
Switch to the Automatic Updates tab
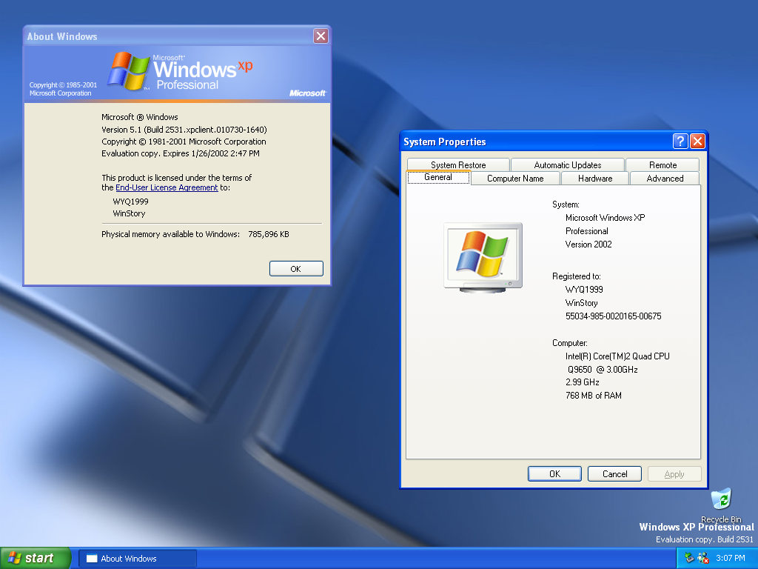pyautogui.click(x=568, y=165)
